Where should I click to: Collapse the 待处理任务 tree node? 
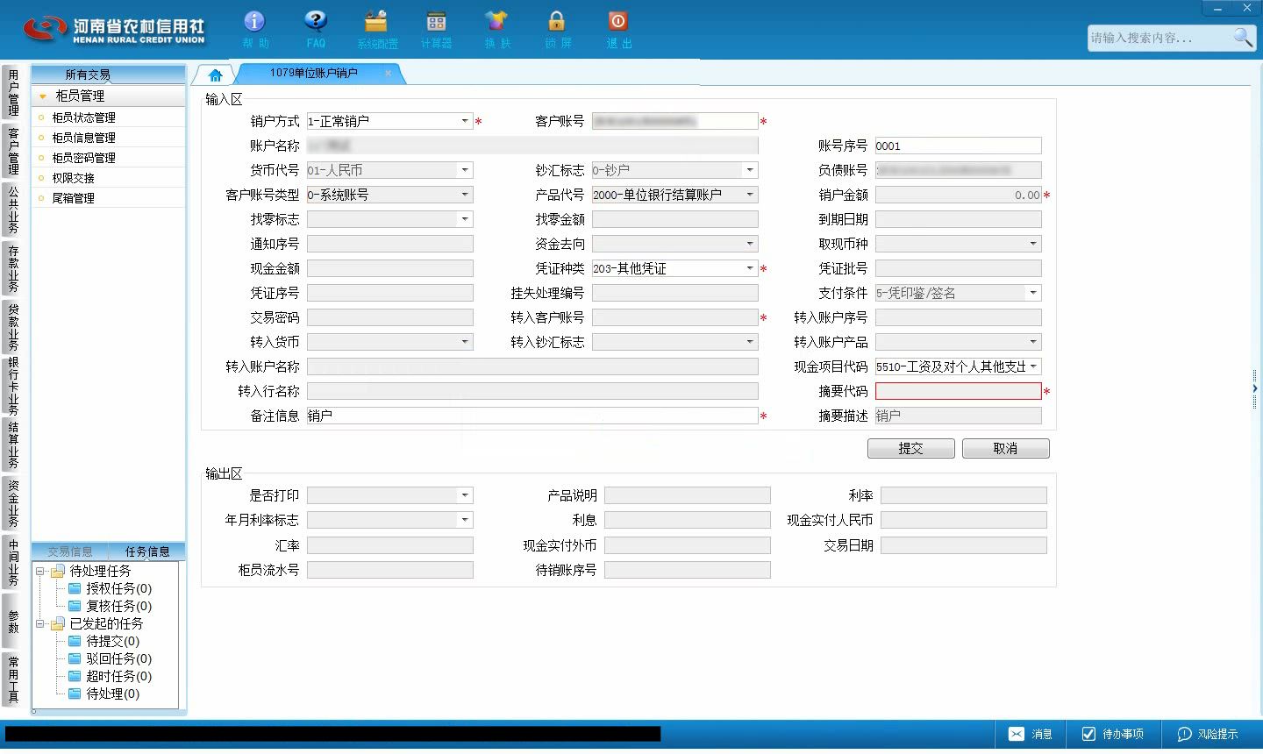click(40, 571)
